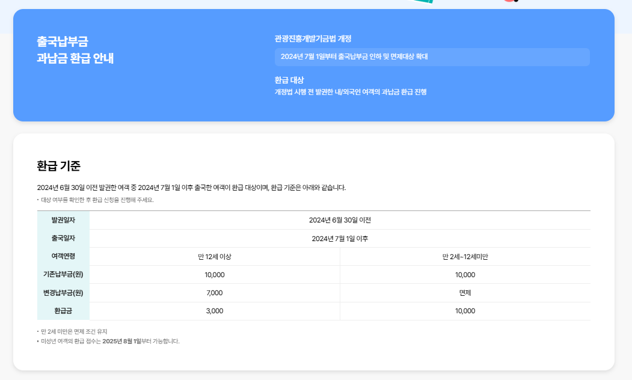The width and height of the screenshot is (632, 380).
Task: Click the 환급금 row header
Action: (63, 311)
